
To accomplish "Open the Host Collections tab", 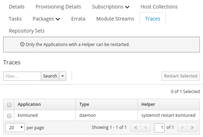I will (x=159, y=7).
